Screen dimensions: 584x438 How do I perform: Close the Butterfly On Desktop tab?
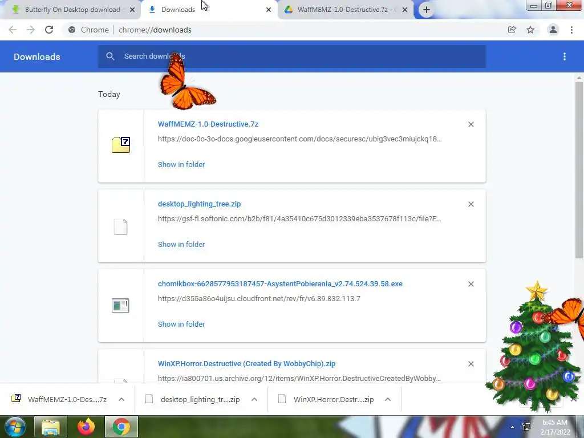[x=132, y=10]
